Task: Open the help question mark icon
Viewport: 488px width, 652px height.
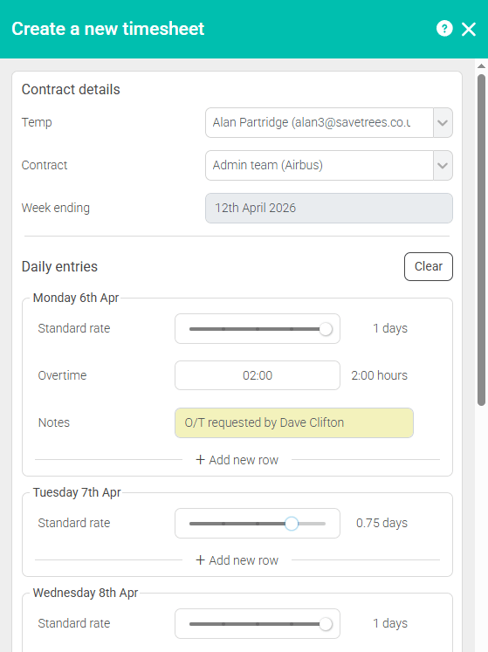Action: coord(444,29)
